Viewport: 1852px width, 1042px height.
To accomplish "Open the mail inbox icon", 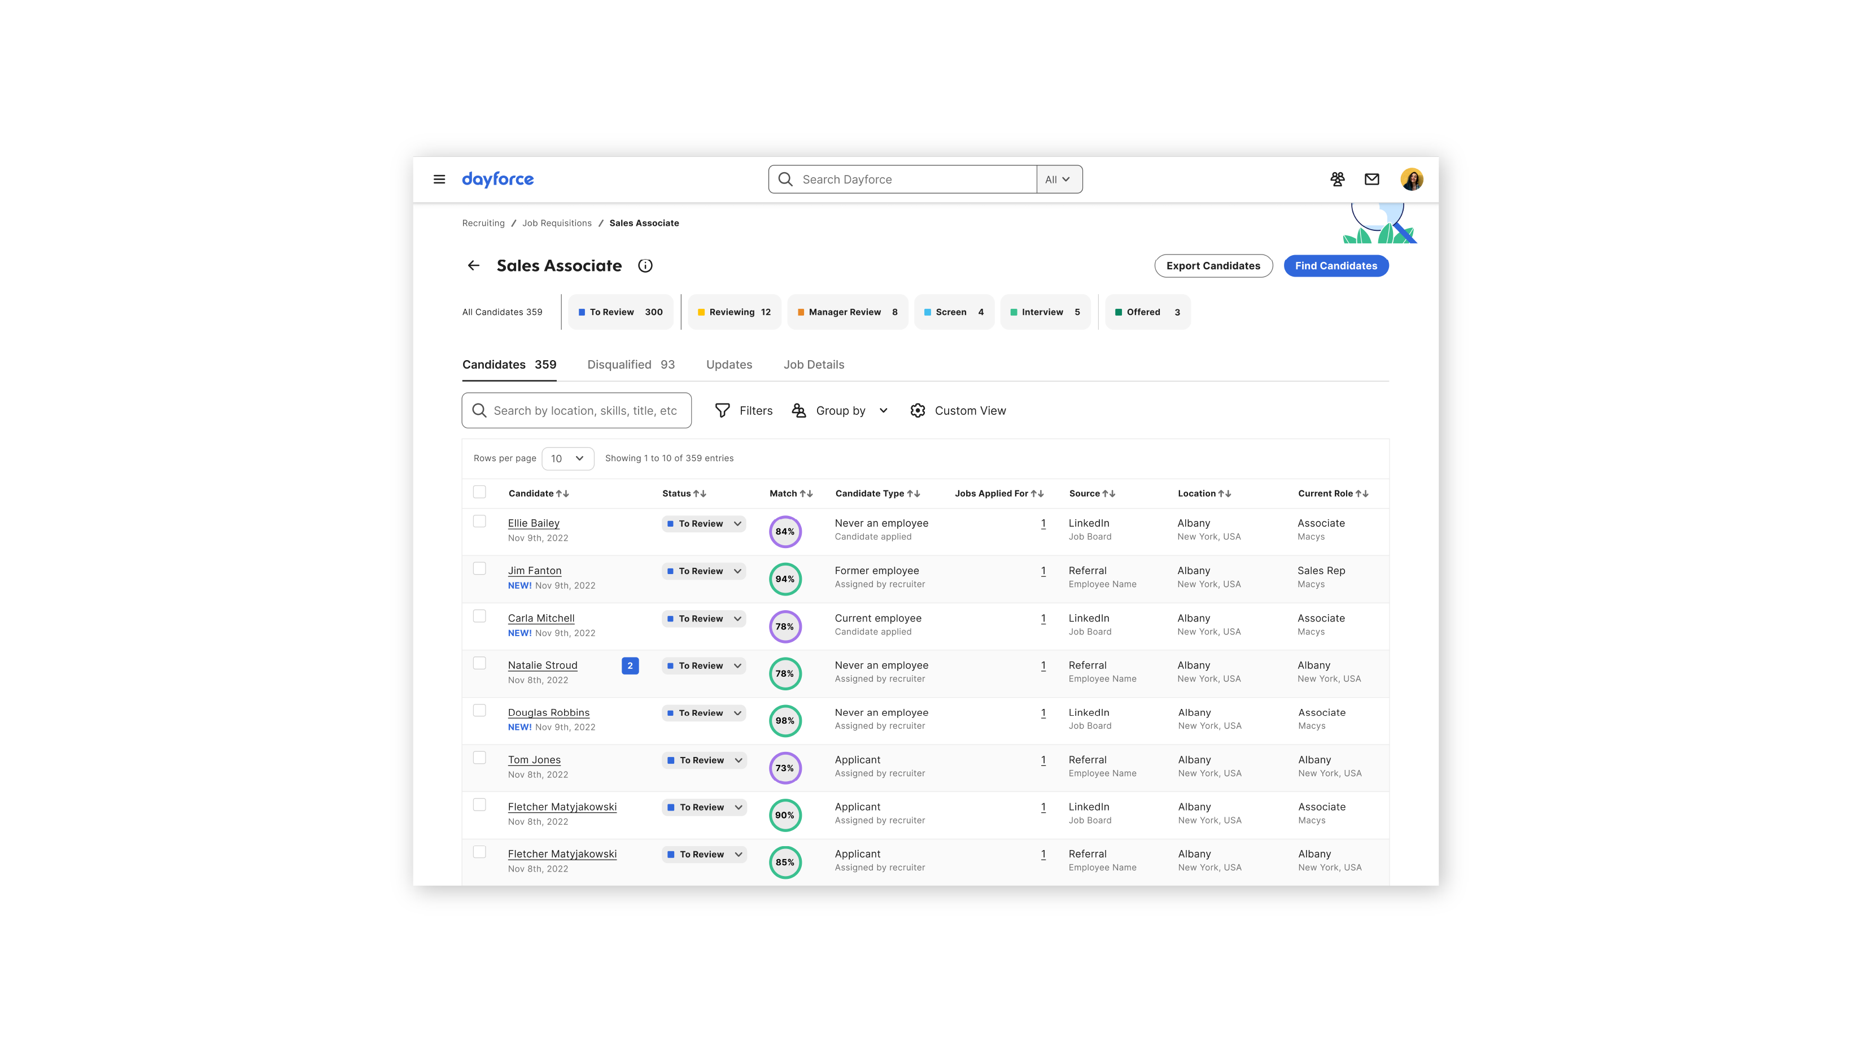I will point(1371,179).
